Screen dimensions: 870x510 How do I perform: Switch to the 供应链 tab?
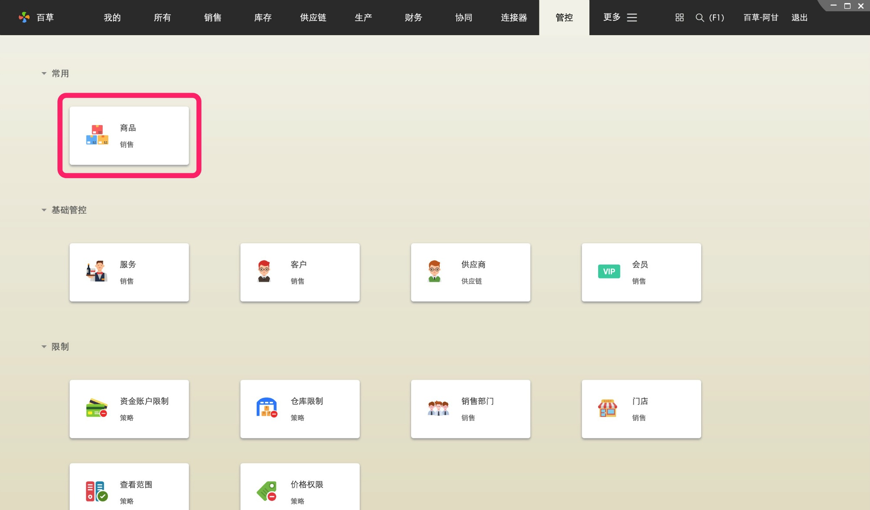pyautogui.click(x=313, y=17)
